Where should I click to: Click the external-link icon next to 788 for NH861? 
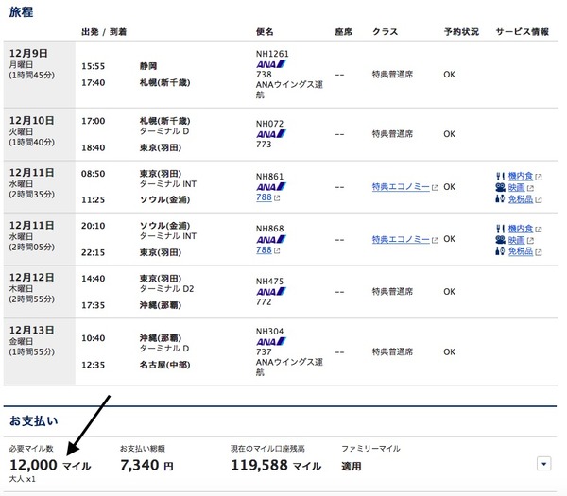pos(277,198)
